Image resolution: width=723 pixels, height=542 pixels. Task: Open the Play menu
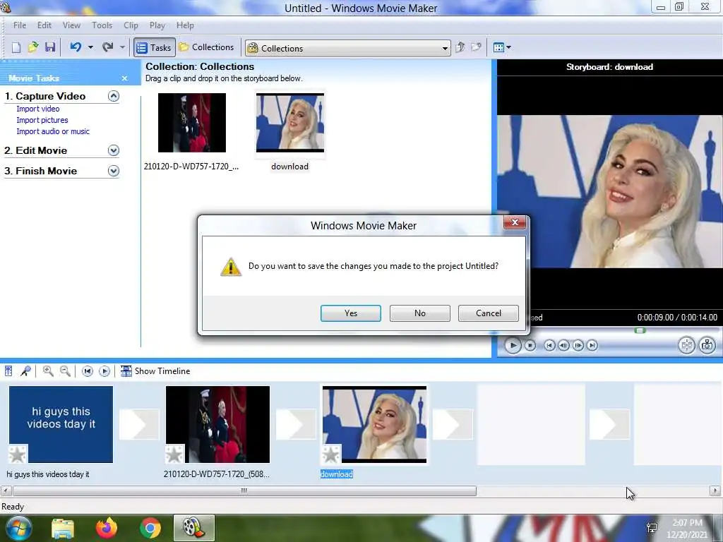pyautogui.click(x=157, y=25)
